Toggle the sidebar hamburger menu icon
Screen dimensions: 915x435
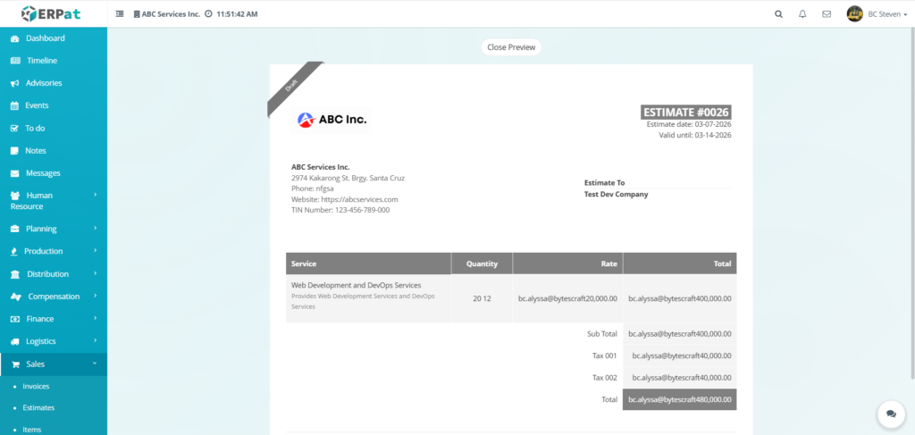point(121,14)
